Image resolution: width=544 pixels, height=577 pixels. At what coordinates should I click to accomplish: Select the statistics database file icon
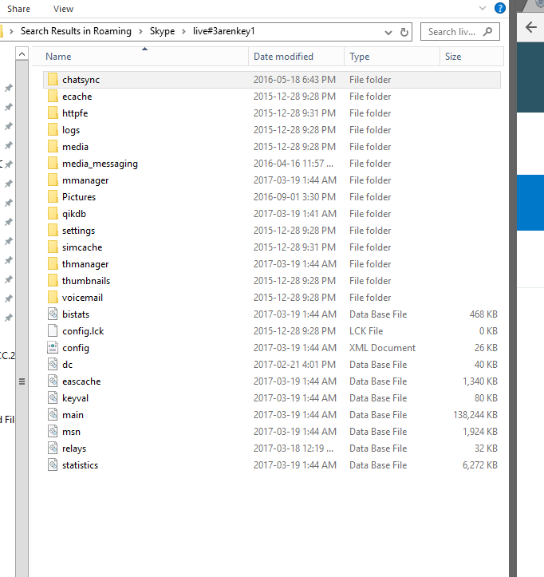point(53,464)
